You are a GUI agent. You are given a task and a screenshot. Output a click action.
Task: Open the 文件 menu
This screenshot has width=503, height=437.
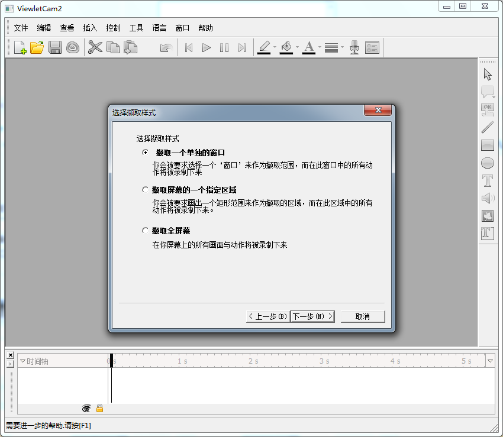(21, 28)
